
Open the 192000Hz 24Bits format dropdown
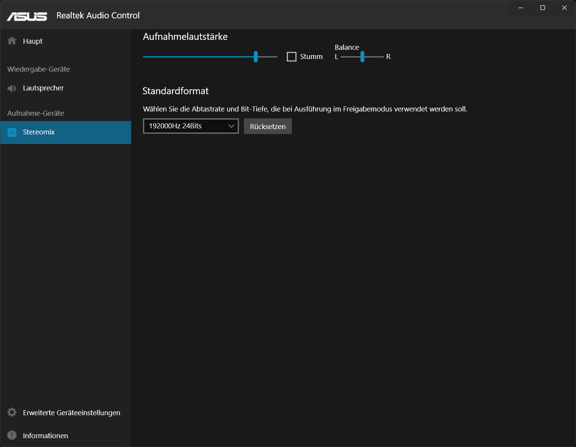tap(191, 126)
